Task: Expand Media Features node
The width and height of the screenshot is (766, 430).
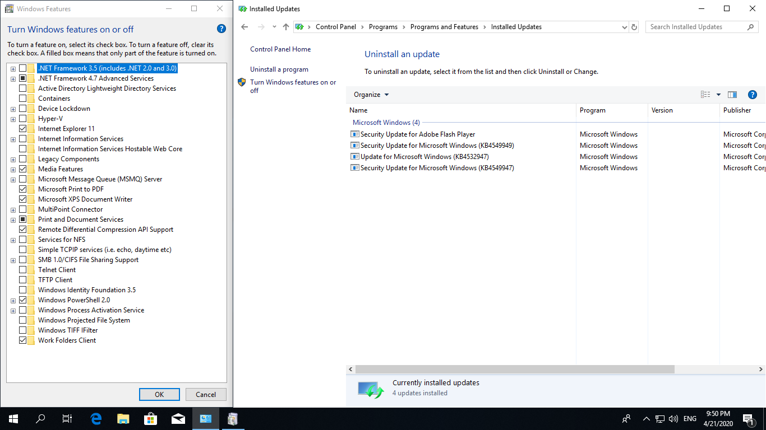Action: click(13, 170)
